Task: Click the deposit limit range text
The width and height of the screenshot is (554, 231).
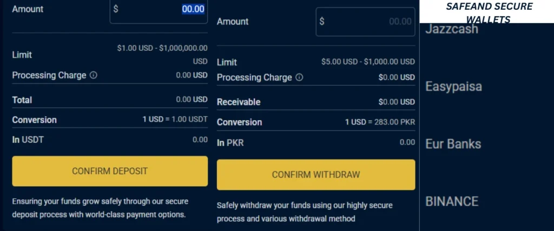Action: click(x=162, y=55)
